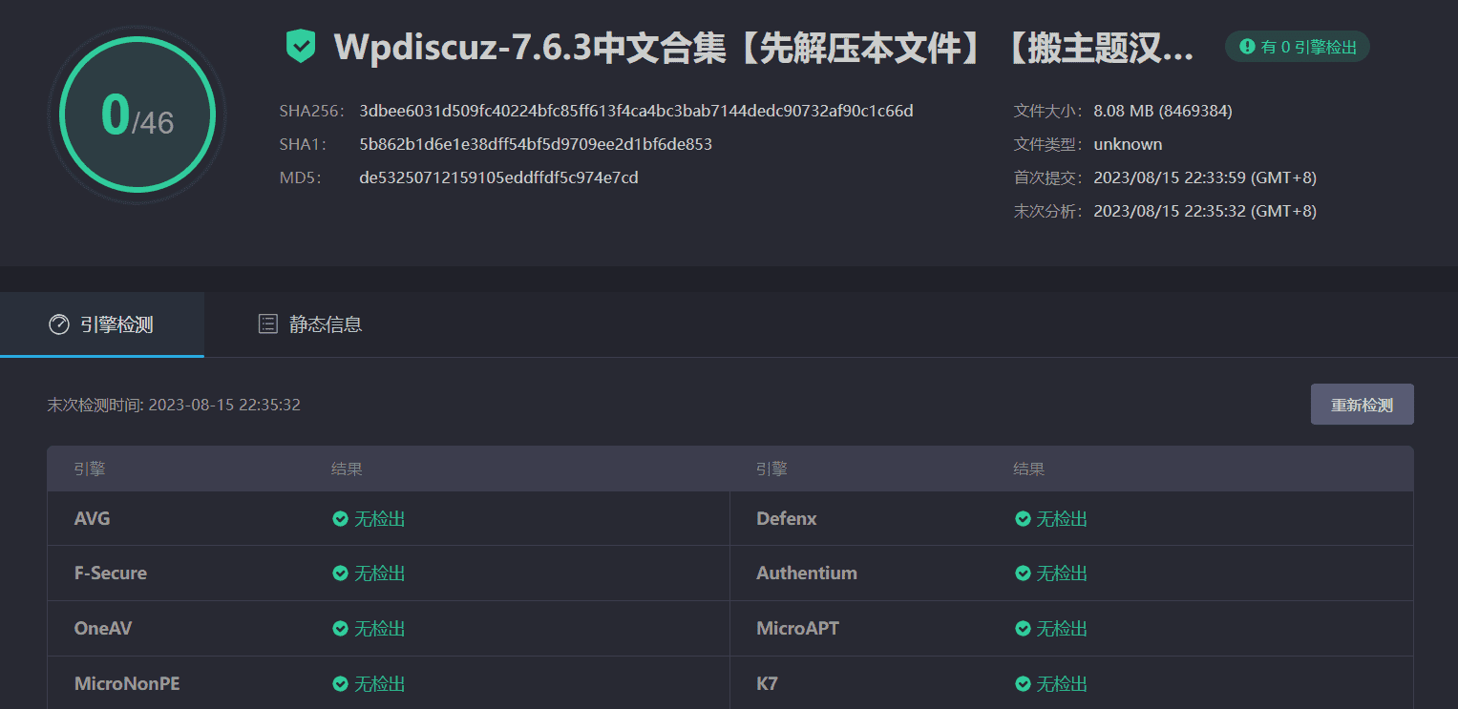This screenshot has width=1458, height=709.
Task: Switch to the 静态信息 tab
Action: (310, 324)
